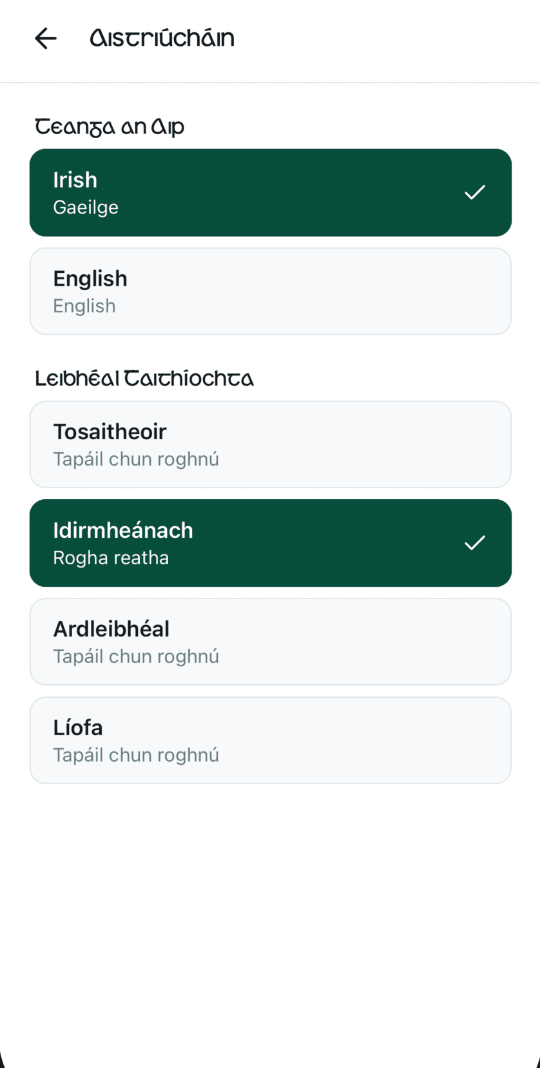Click the Teanga an Aip section heading
540x1068 pixels.
coord(110,127)
